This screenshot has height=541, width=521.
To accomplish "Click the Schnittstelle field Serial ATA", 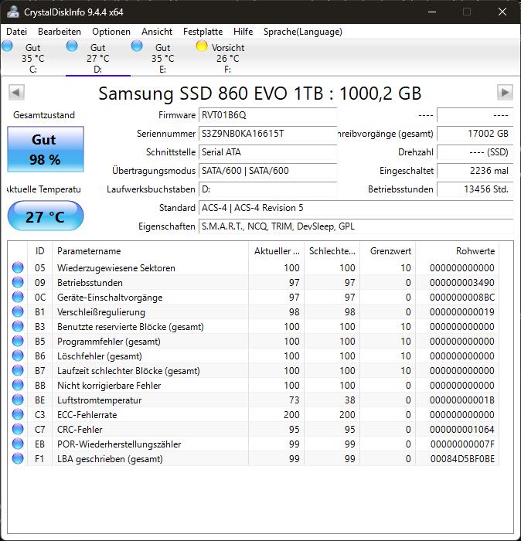I will [x=267, y=152].
